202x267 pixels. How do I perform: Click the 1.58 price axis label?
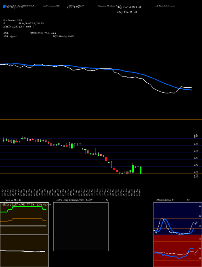point(196,144)
